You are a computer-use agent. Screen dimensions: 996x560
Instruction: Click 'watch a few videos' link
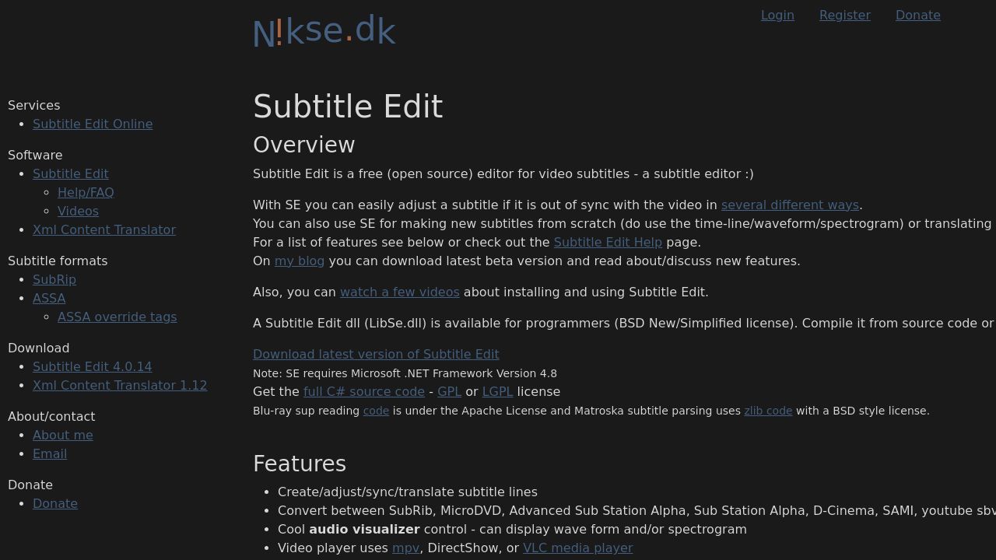[399, 292]
